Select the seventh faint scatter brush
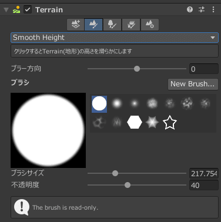Screen dimensions: 221x222 (x=205, y=103)
